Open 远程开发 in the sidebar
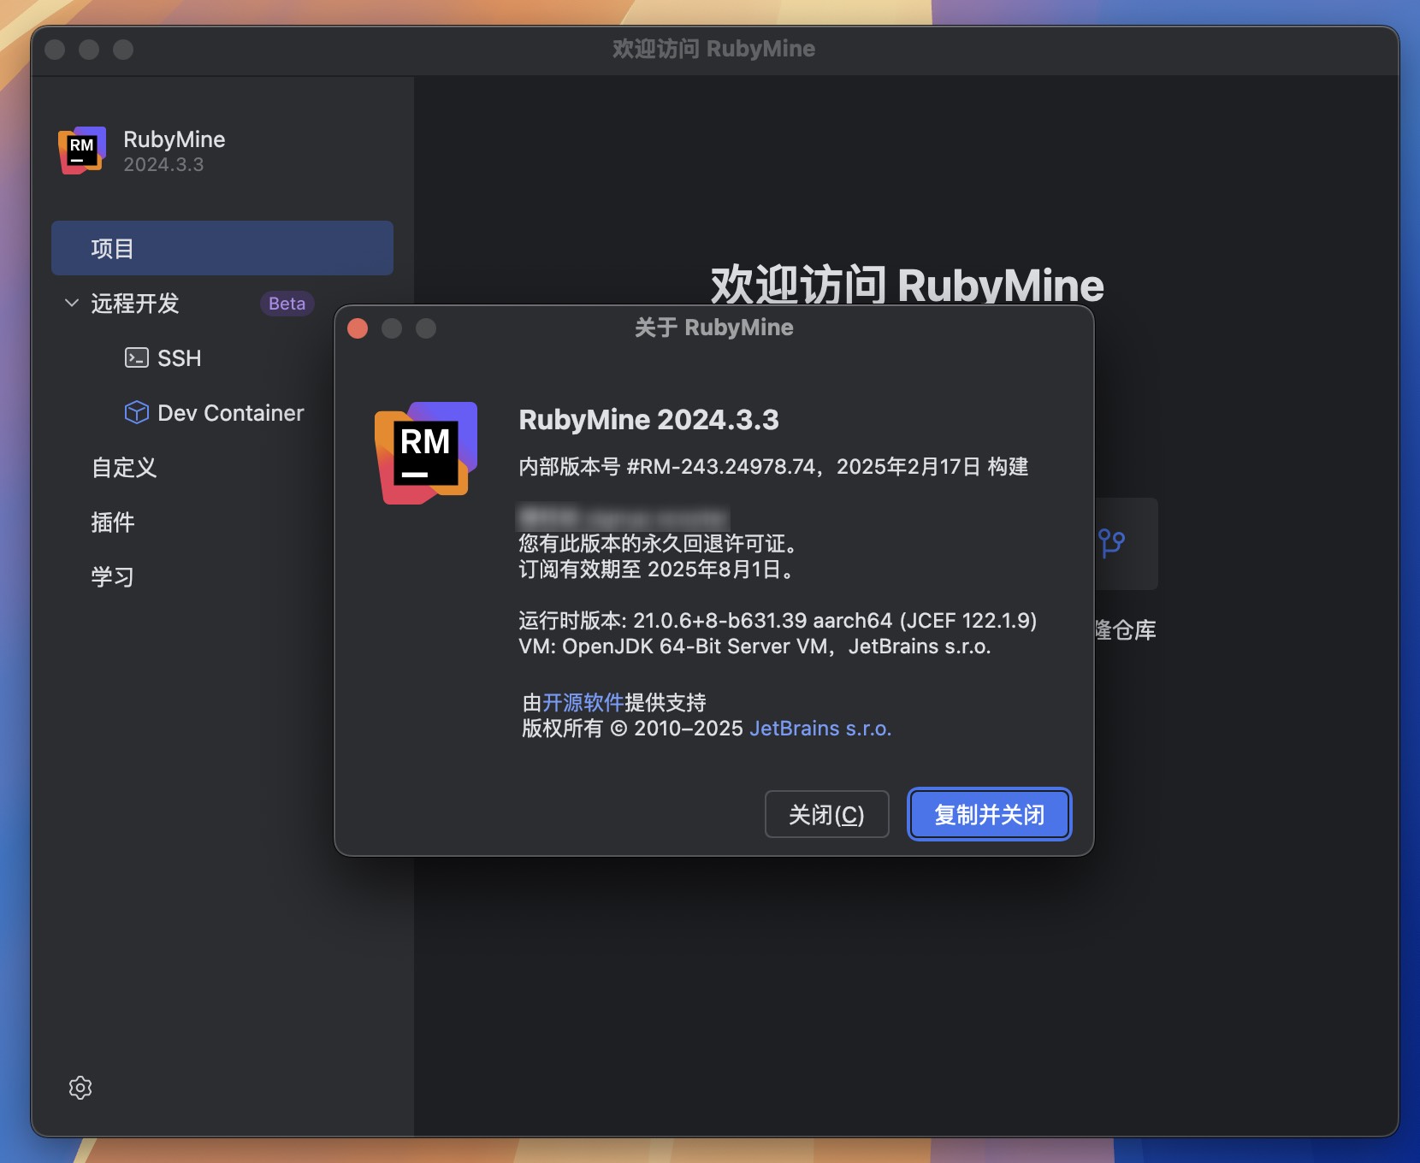1420x1163 pixels. (135, 303)
